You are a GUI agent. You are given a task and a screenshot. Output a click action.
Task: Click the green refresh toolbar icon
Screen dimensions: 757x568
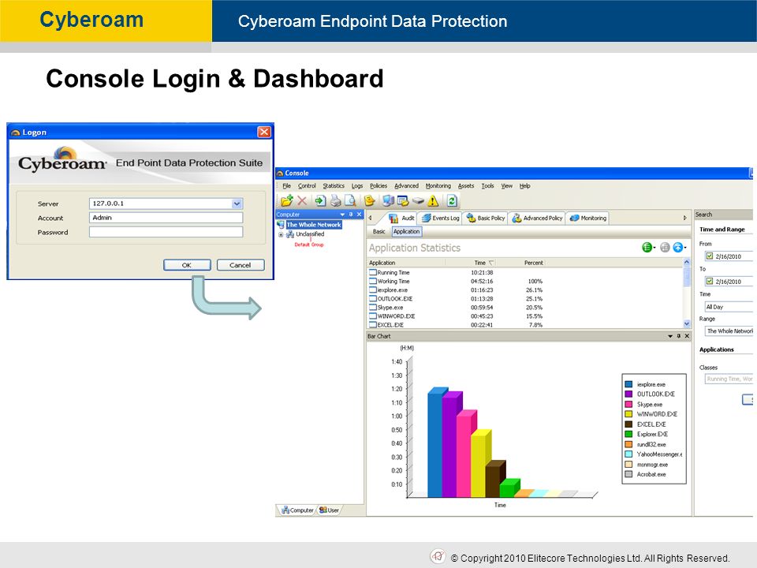click(452, 200)
